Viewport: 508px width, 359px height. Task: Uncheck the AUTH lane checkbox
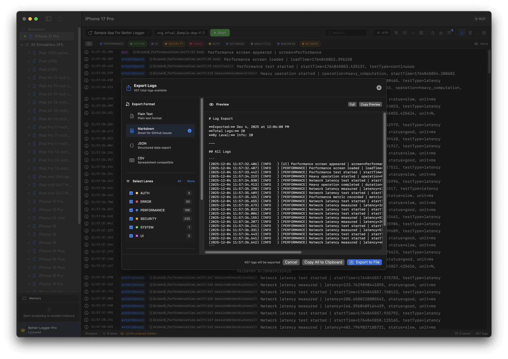(131, 193)
